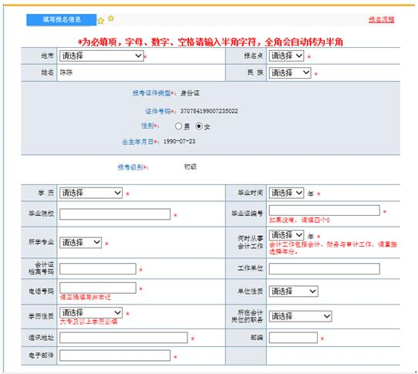Image resolution: width=418 pixels, height=374 pixels.
Task: Open the 单位性质 dropdown
Action: pyautogui.click(x=293, y=291)
